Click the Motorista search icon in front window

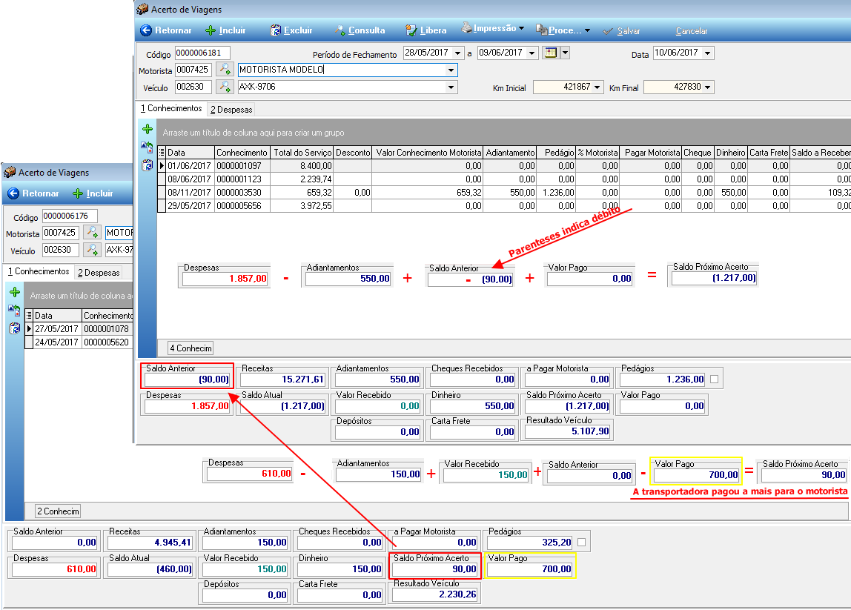pos(224,70)
